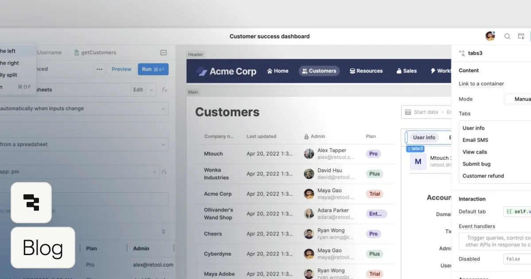Click Alex Tapper's avatar in the table
531x279 pixels.
(309, 154)
